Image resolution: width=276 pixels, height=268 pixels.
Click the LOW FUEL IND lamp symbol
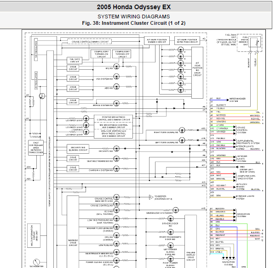pos(116,244)
